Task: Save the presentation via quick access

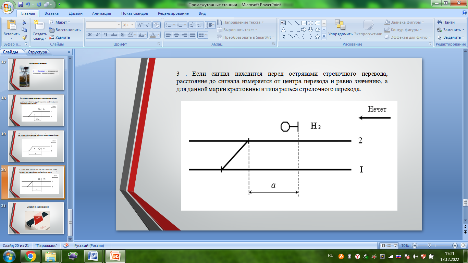Action: (20, 4)
